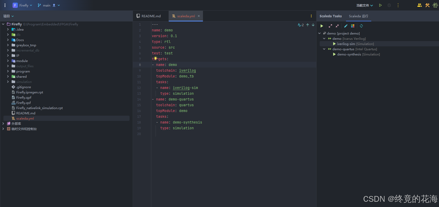Image resolution: width=439 pixels, height=207 pixels.
Task: Select incremental_db folder
Action: [x=28, y=50]
